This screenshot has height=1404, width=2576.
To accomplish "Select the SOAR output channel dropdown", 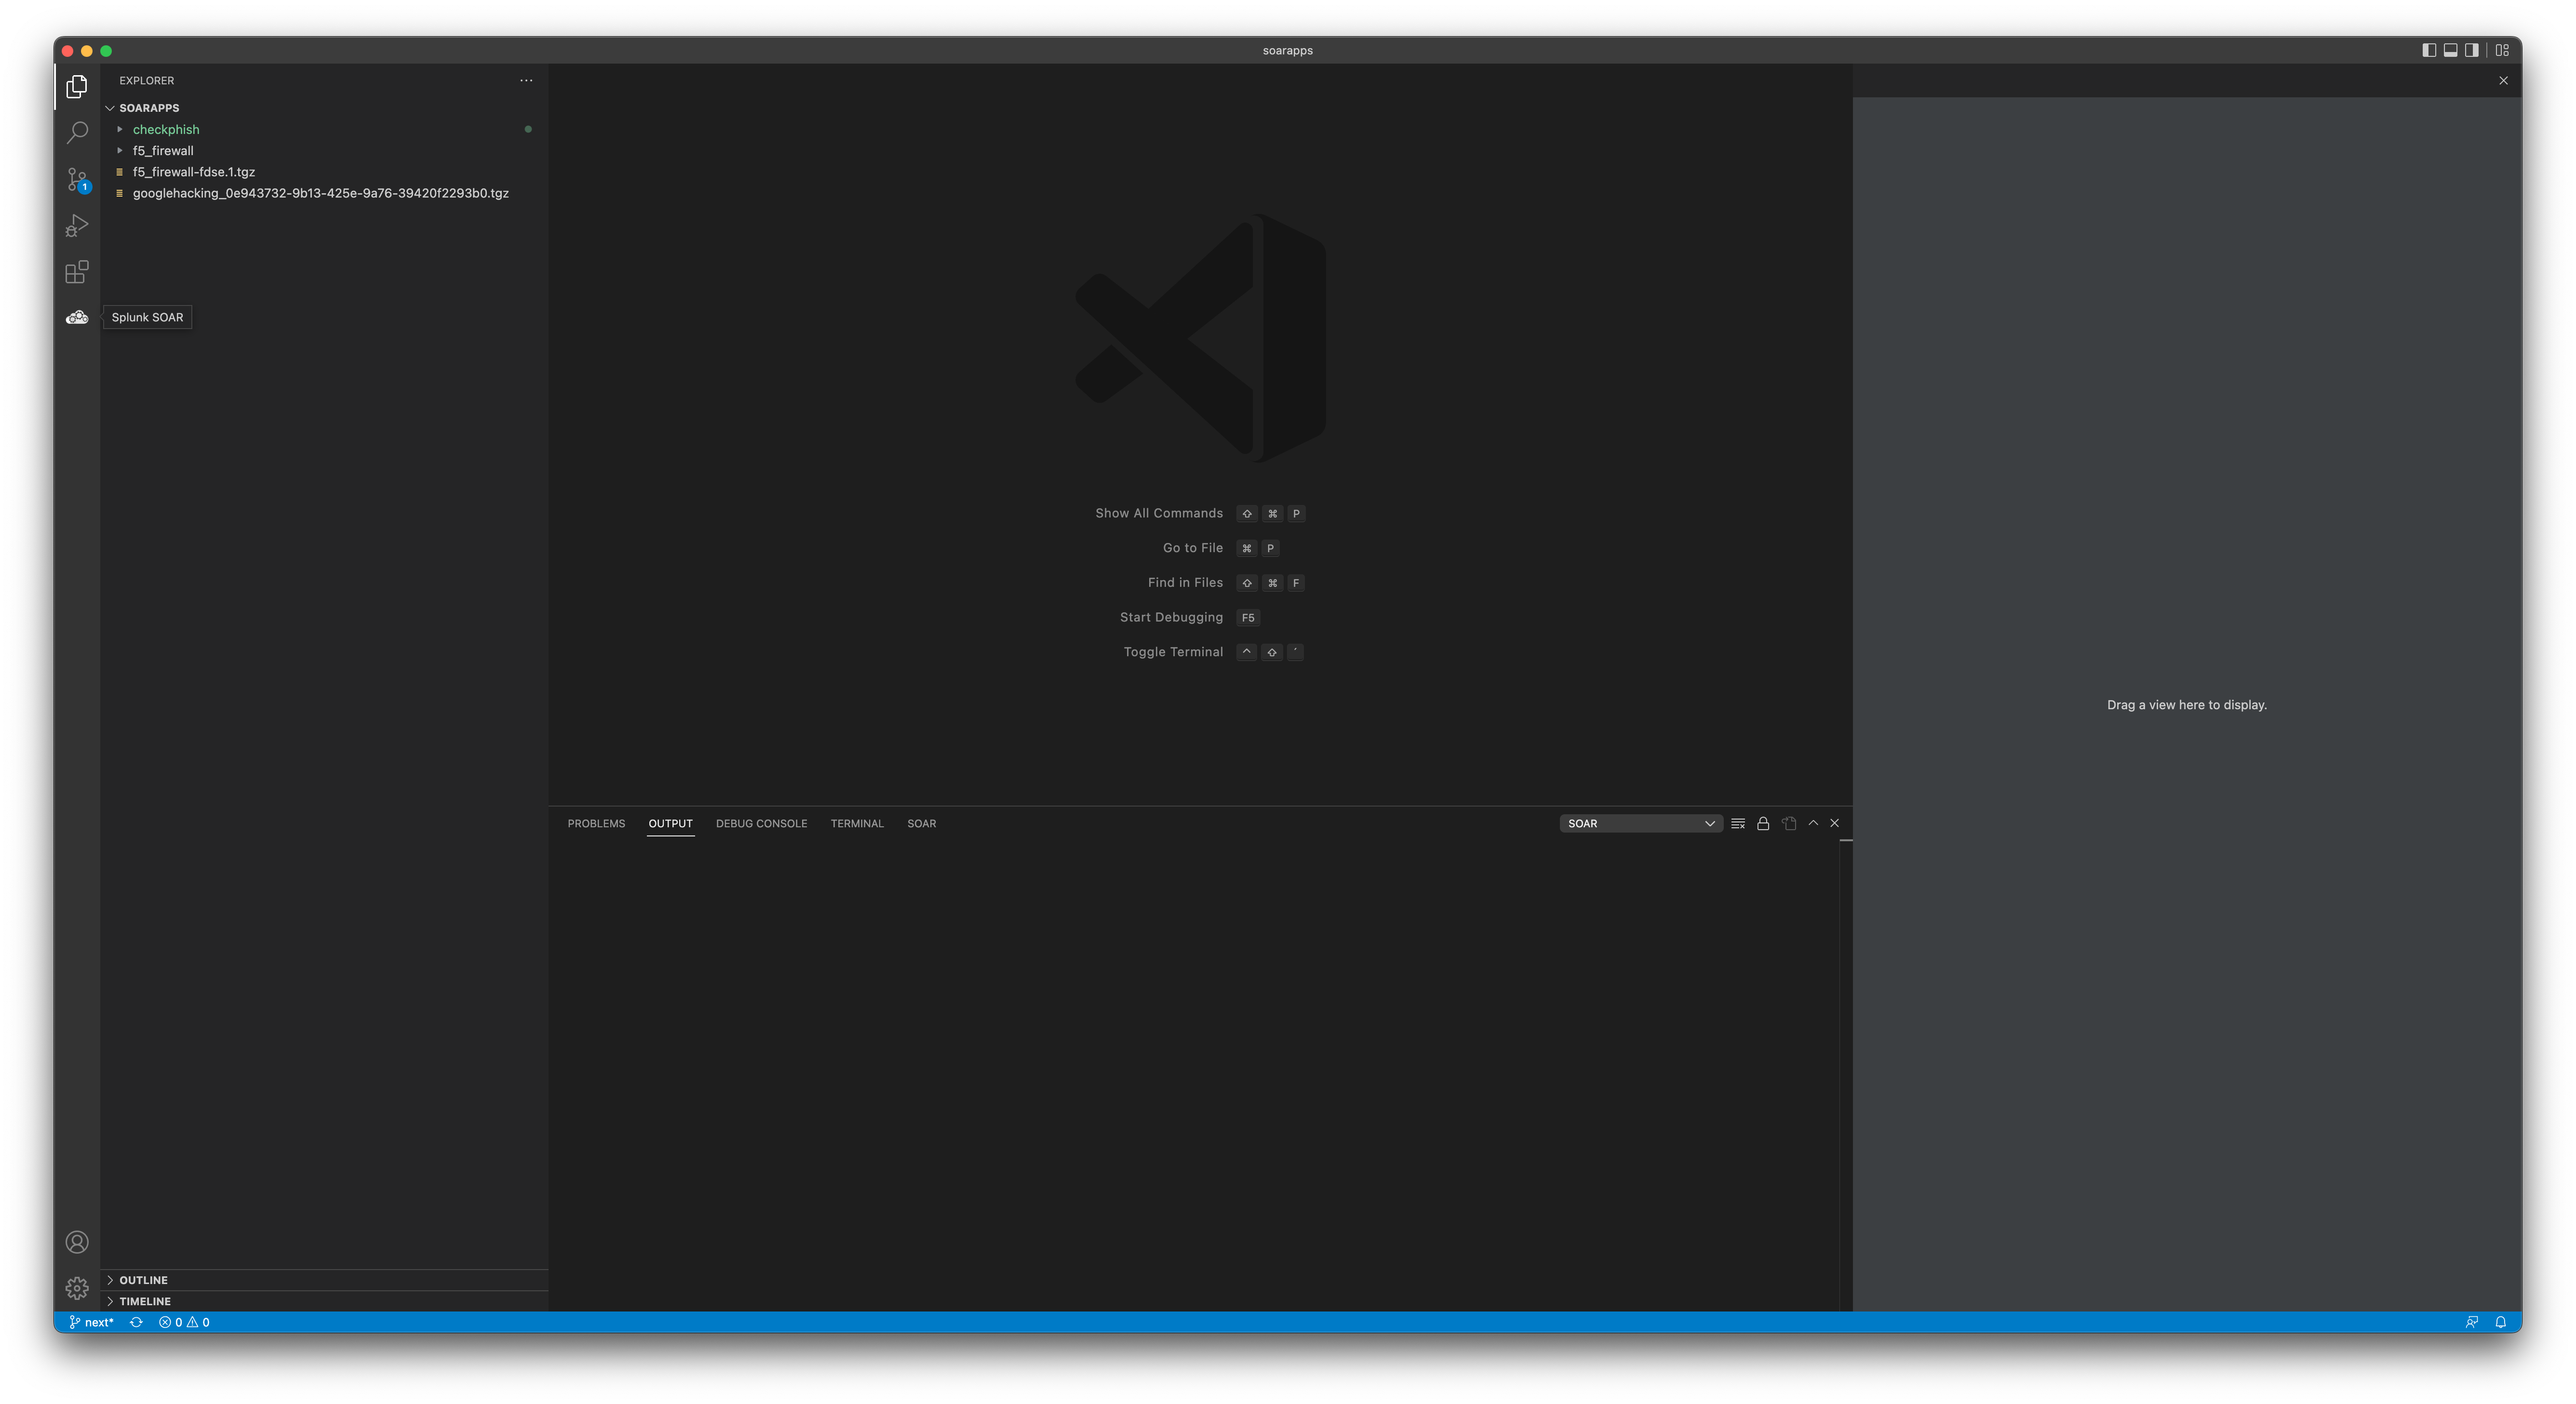I will (1640, 823).
